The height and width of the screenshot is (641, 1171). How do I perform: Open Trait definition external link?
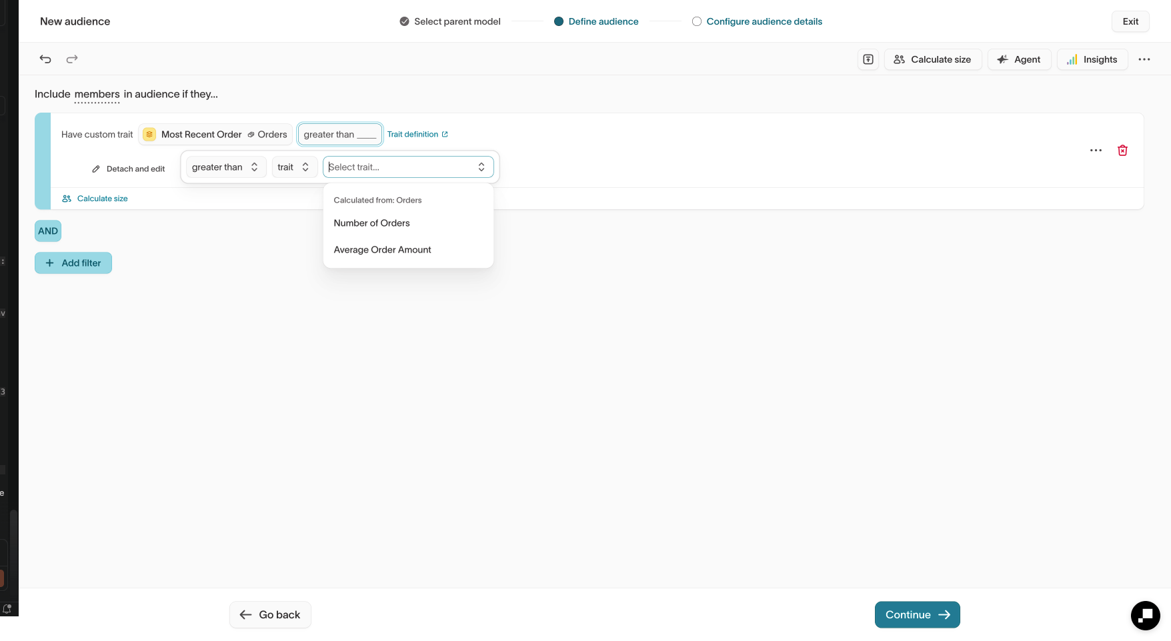tap(417, 135)
